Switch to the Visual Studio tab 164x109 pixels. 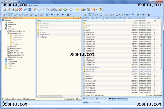tap(102, 99)
